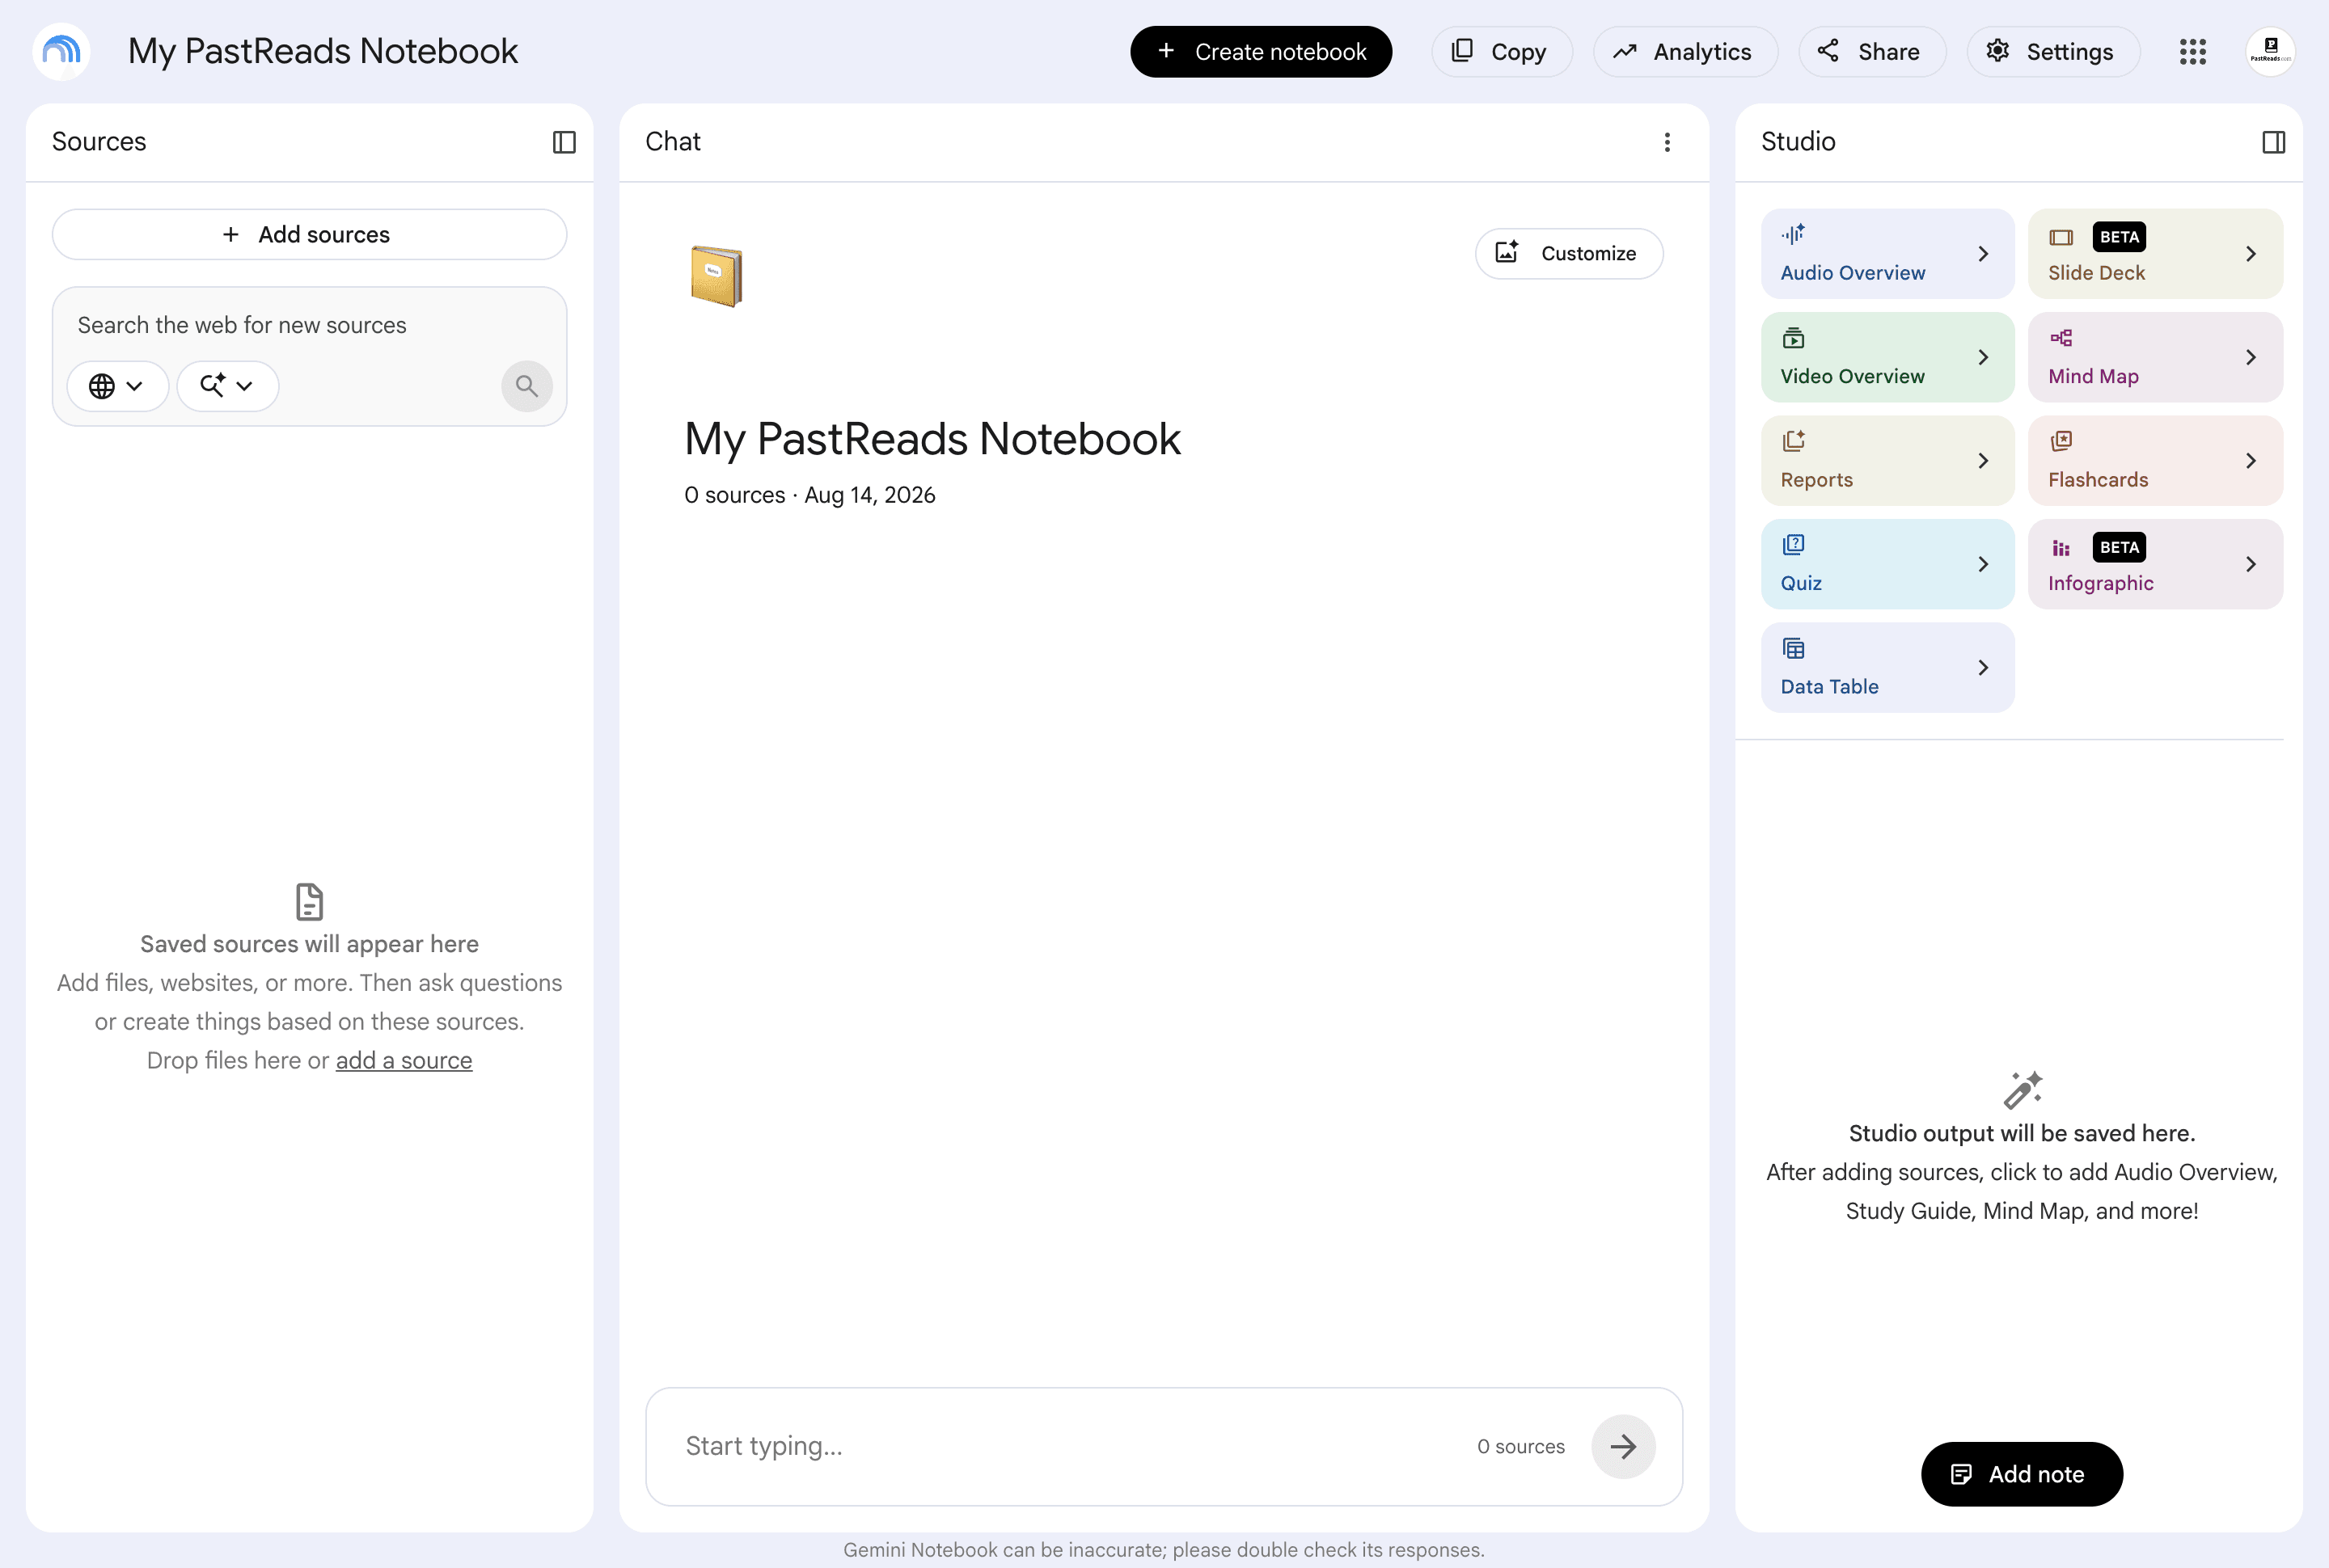2329x1568 pixels.
Task: Click 'Saved sources will appear here' text
Action: point(309,944)
